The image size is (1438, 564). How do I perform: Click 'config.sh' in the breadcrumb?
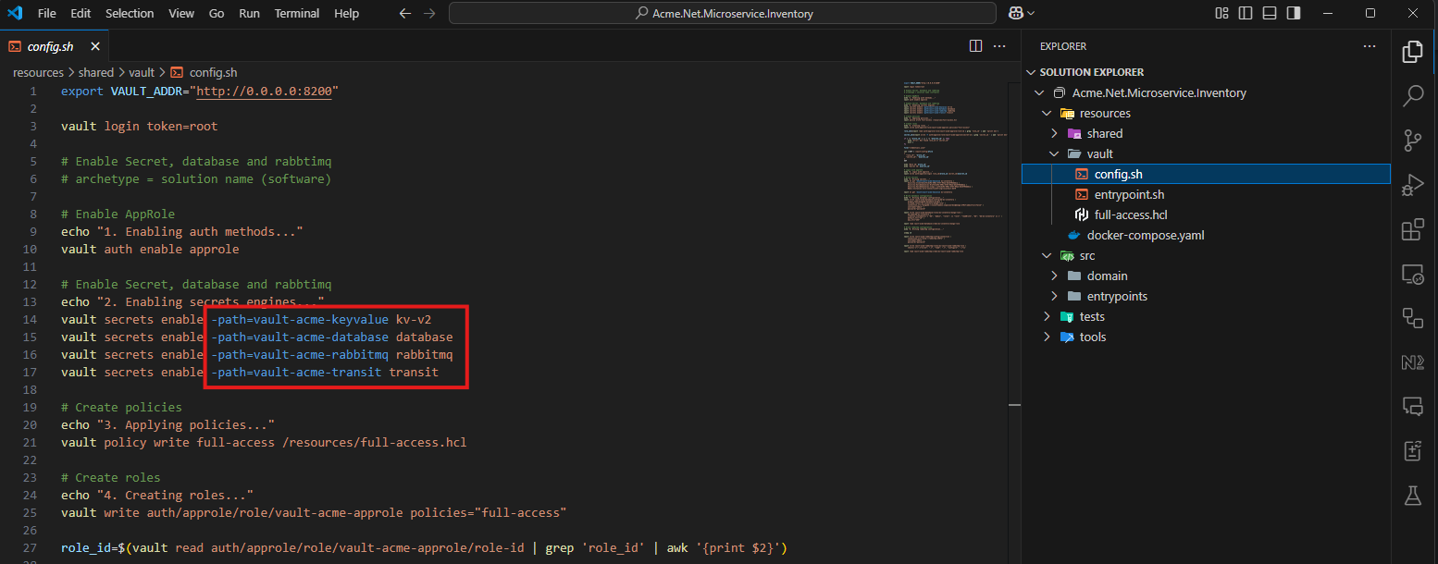(213, 72)
